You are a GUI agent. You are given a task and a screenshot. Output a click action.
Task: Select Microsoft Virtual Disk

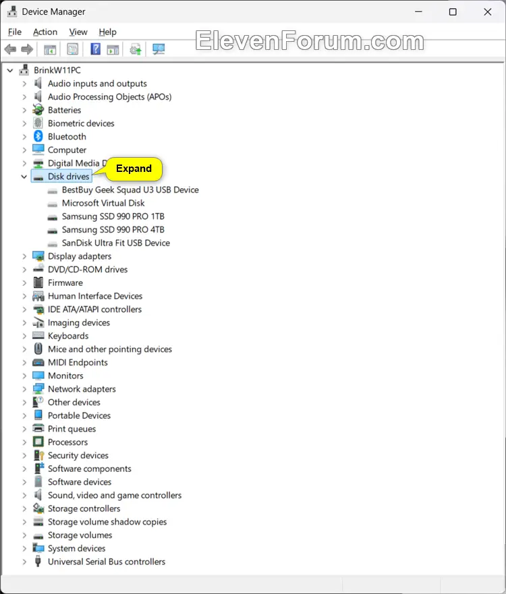click(103, 203)
